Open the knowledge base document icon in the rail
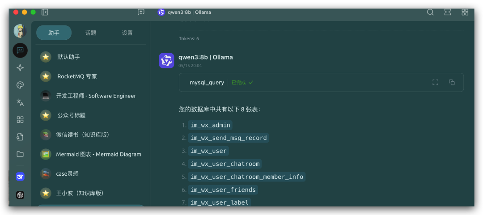The height and width of the screenshot is (215, 483). click(20, 137)
